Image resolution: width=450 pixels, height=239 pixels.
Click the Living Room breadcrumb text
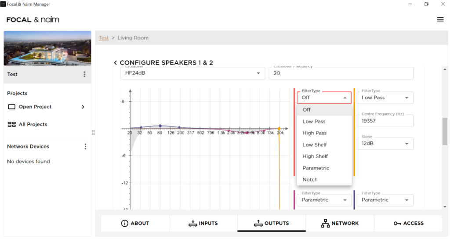[x=133, y=38]
